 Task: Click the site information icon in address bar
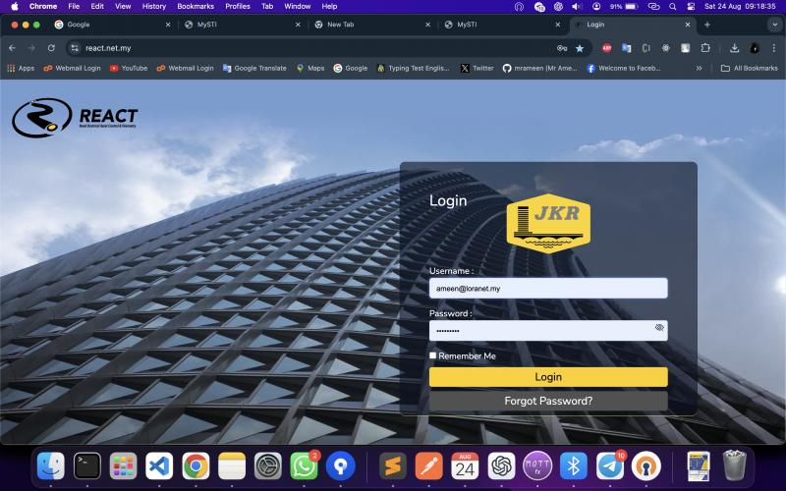pos(75,48)
